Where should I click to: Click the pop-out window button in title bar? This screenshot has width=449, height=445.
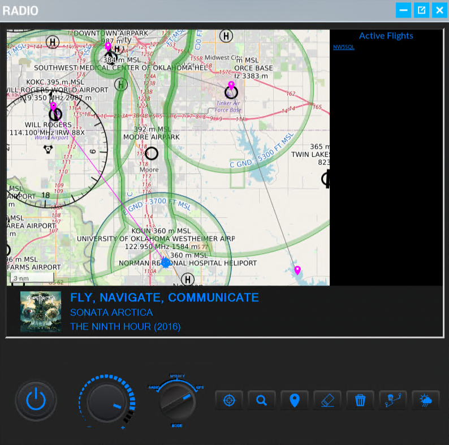click(421, 10)
